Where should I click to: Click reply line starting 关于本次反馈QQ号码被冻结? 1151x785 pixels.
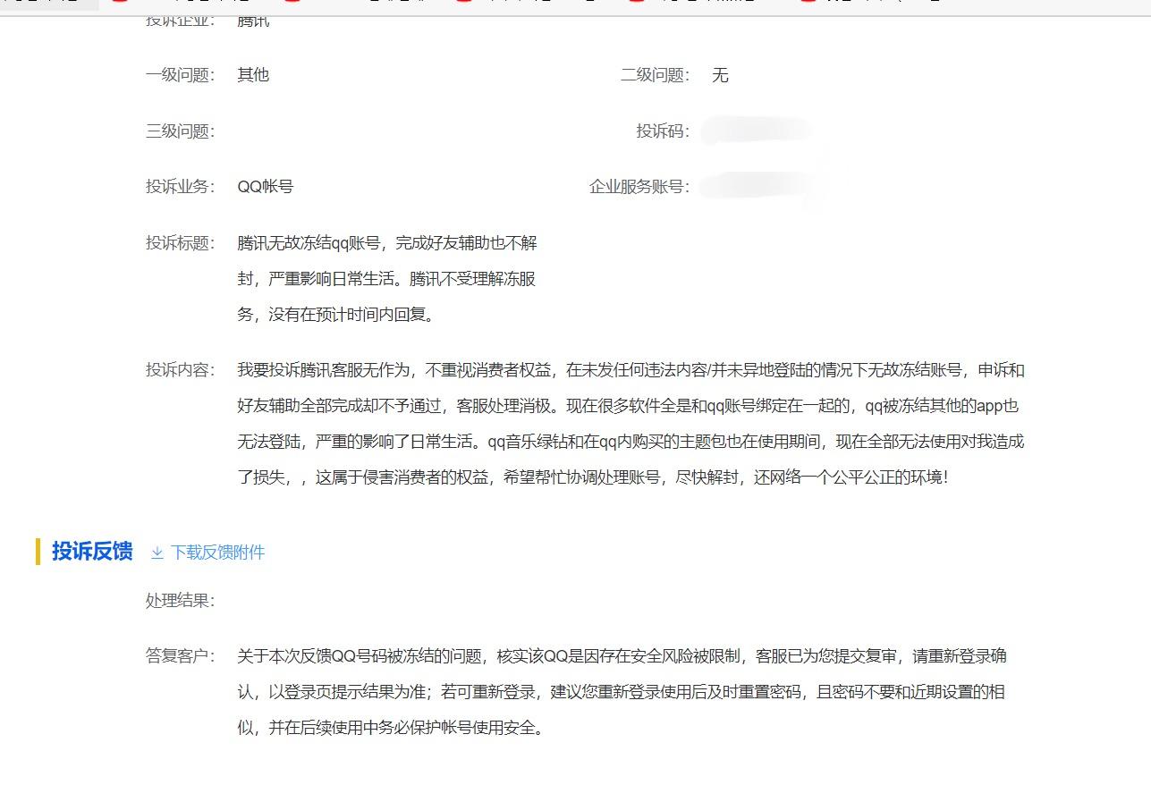pos(622,656)
